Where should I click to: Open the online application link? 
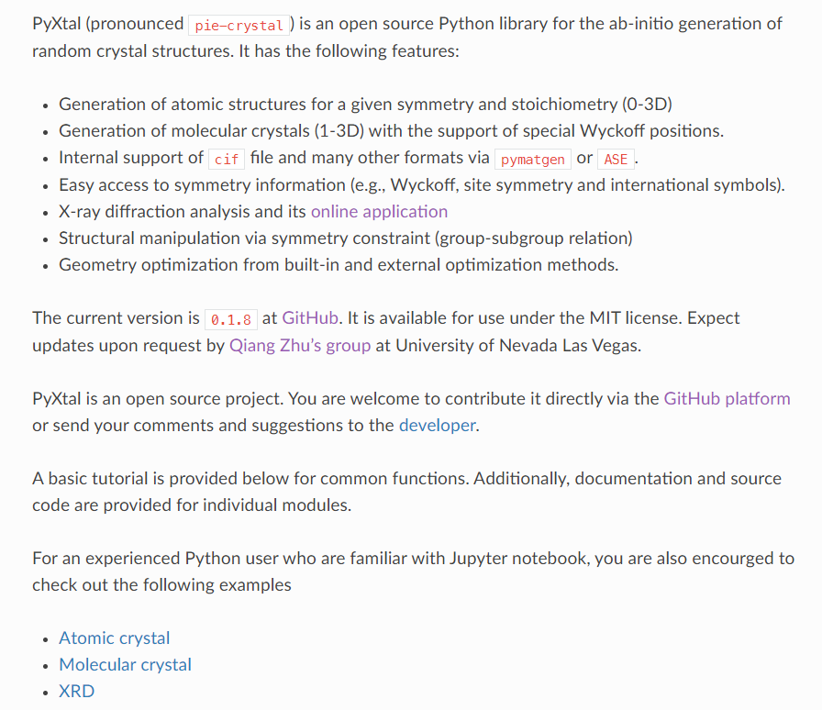[379, 211]
